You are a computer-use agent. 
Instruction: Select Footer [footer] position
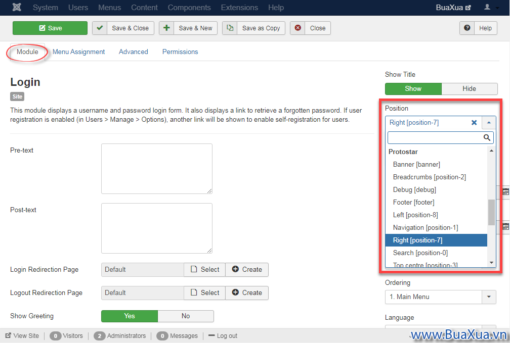click(x=436, y=203)
